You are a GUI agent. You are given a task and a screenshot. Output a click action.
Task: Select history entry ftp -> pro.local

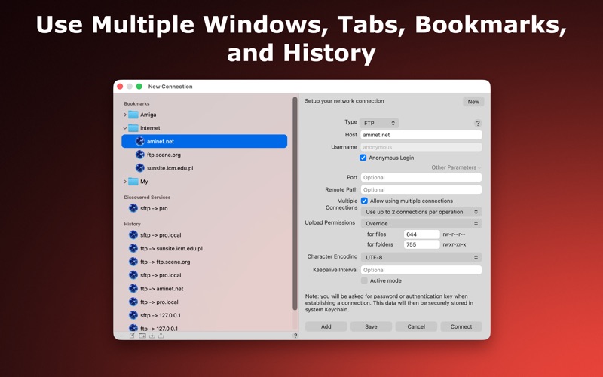coord(204,302)
